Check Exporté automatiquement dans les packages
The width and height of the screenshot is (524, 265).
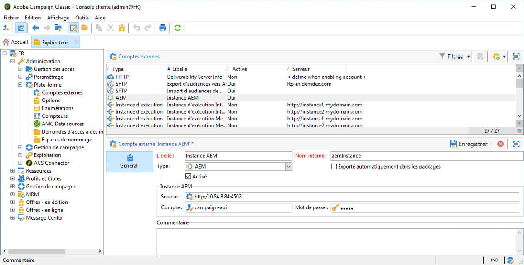coord(334,166)
